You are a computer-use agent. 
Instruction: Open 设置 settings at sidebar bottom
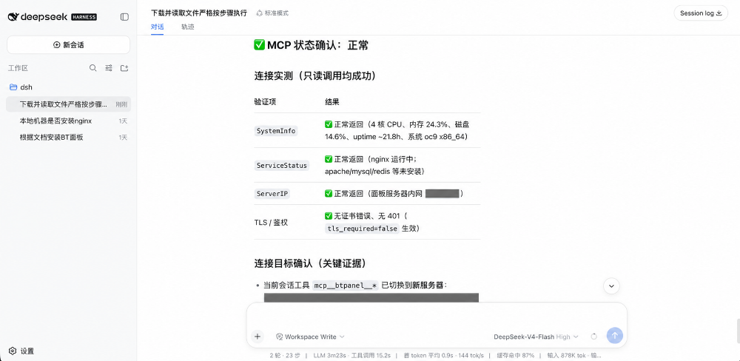click(21, 351)
